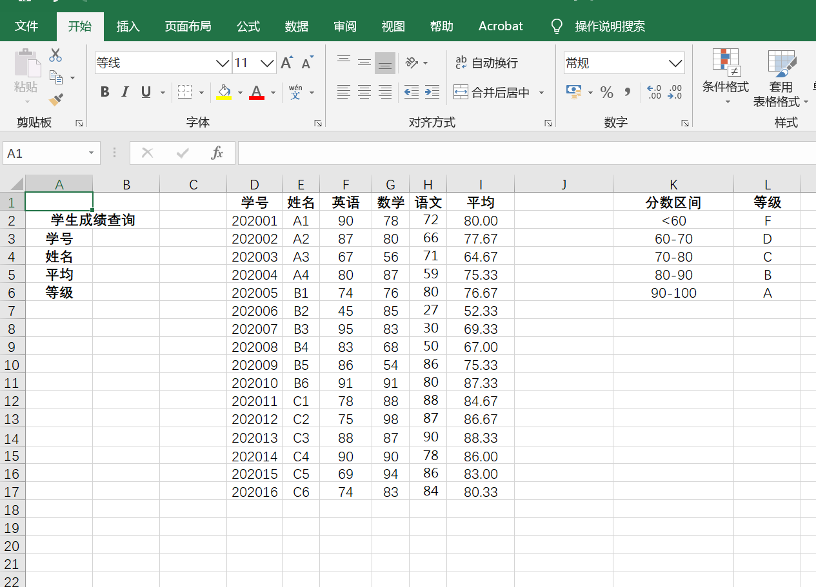Open the wén phonetic guide tool
The width and height of the screenshot is (816, 587).
point(295,92)
